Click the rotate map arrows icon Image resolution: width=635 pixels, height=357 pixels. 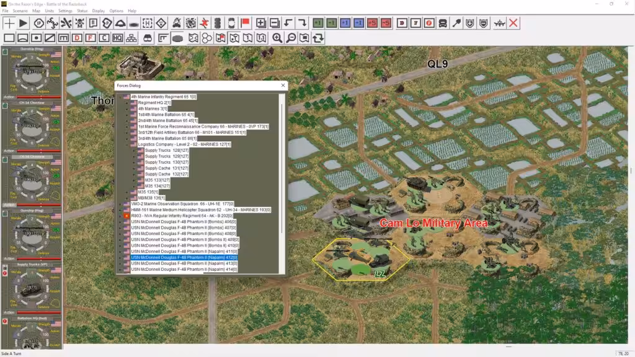coord(318,38)
